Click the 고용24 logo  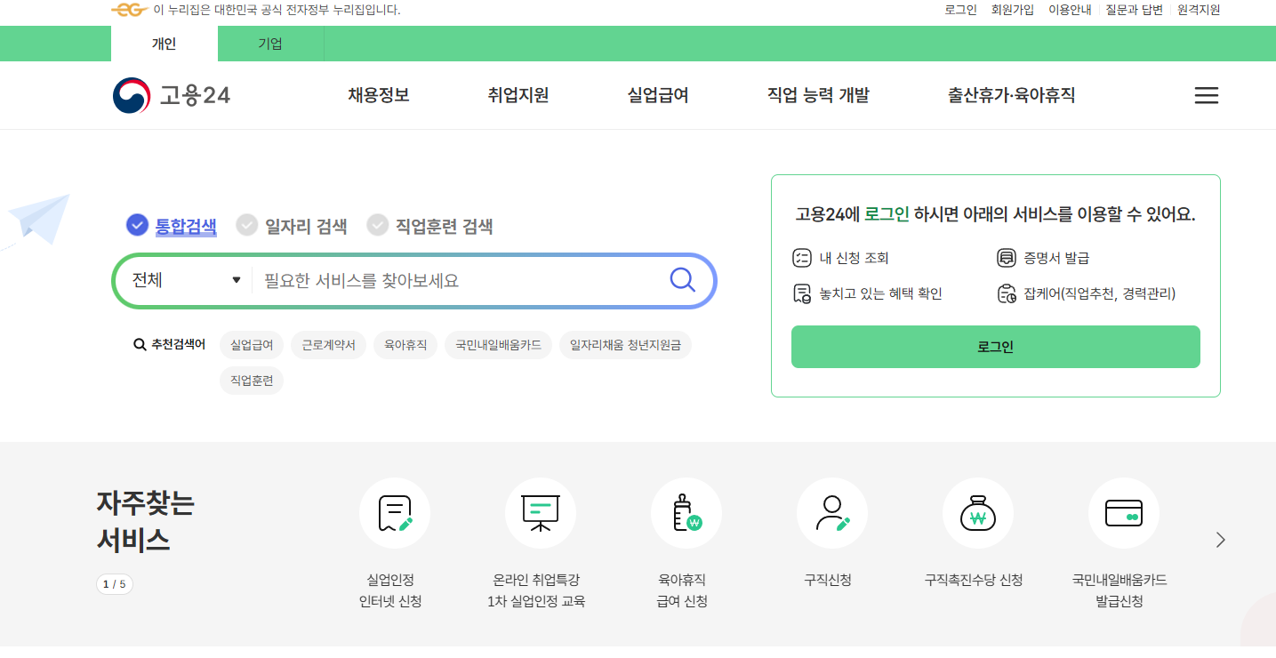click(172, 95)
